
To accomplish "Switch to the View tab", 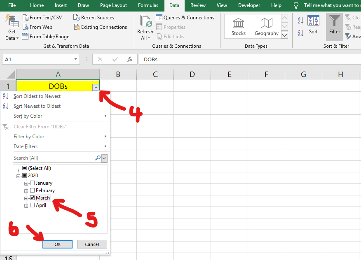I will click(x=222, y=5).
